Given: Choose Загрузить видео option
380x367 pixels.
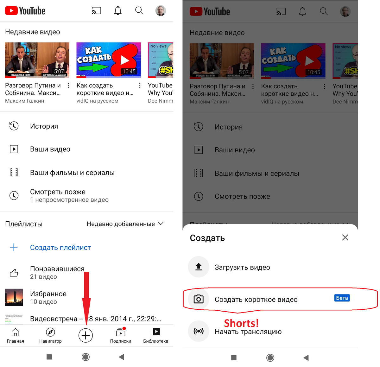Looking at the screenshot, I should [270, 267].
